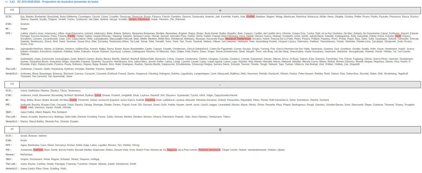Select the highlighted name Konečná
This screenshot has height=173, width=422.
150,100
